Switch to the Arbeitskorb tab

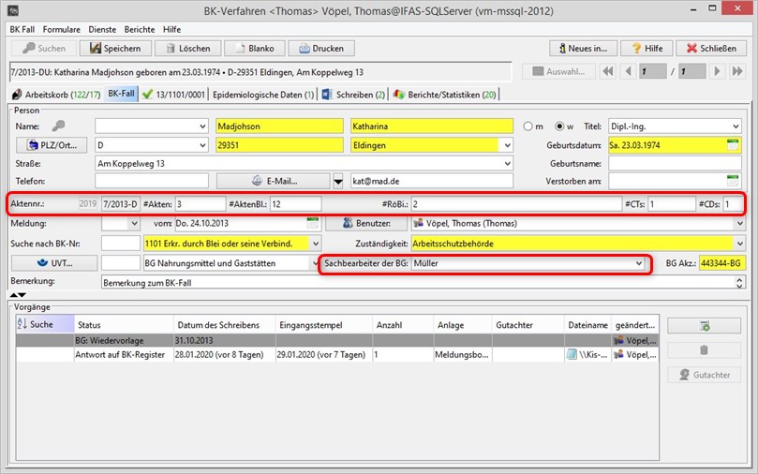tap(54, 94)
